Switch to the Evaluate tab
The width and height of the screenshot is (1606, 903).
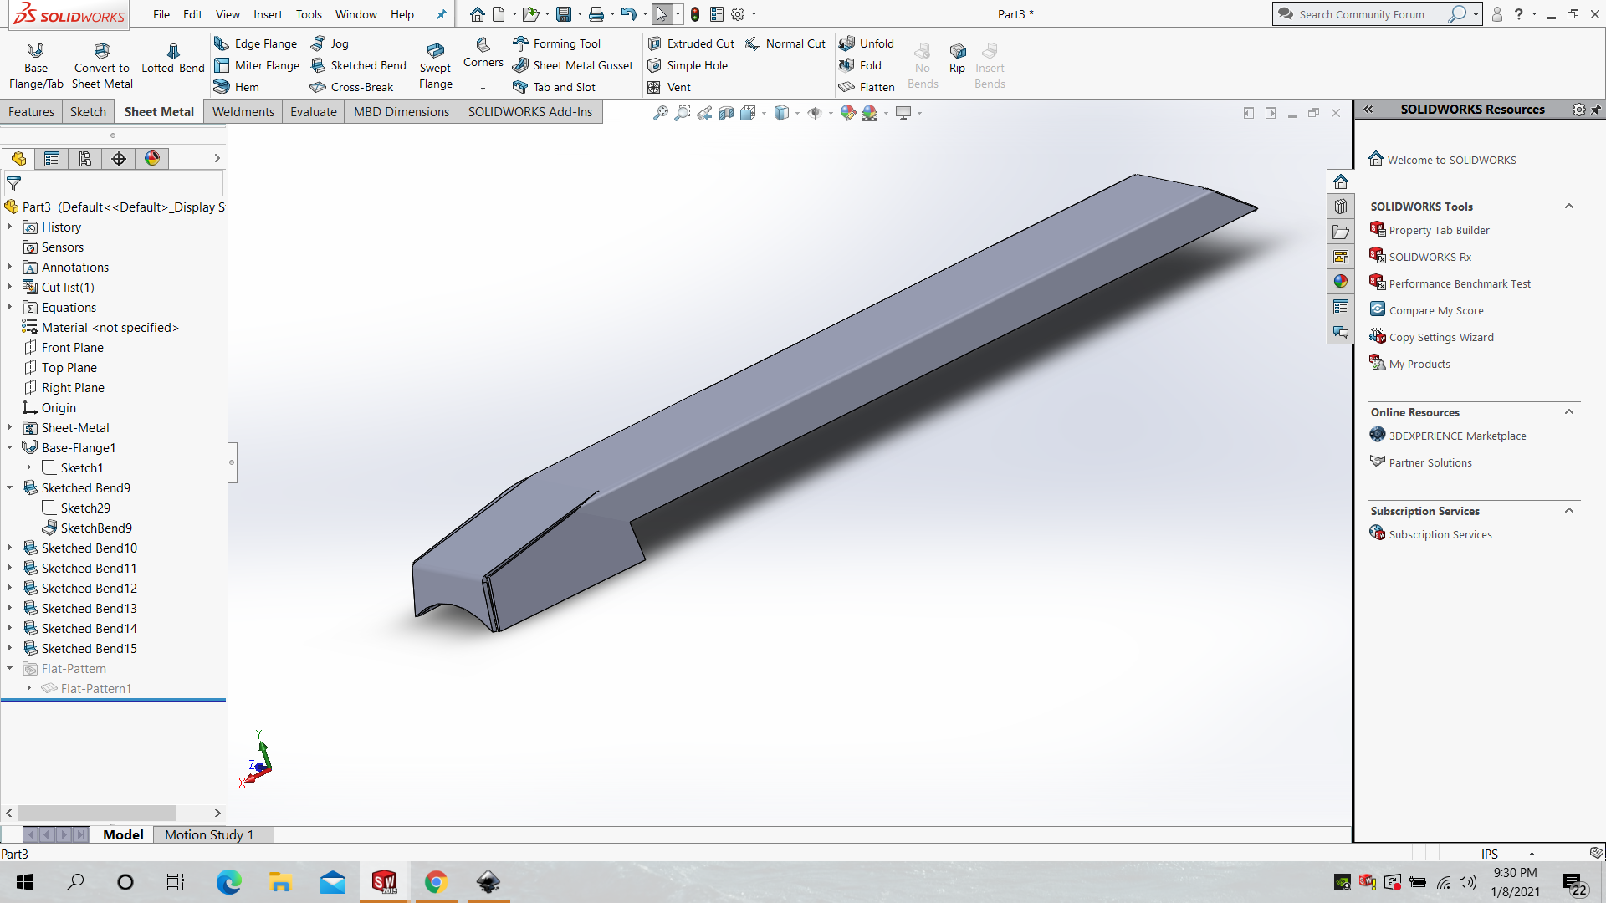pos(313,112)
